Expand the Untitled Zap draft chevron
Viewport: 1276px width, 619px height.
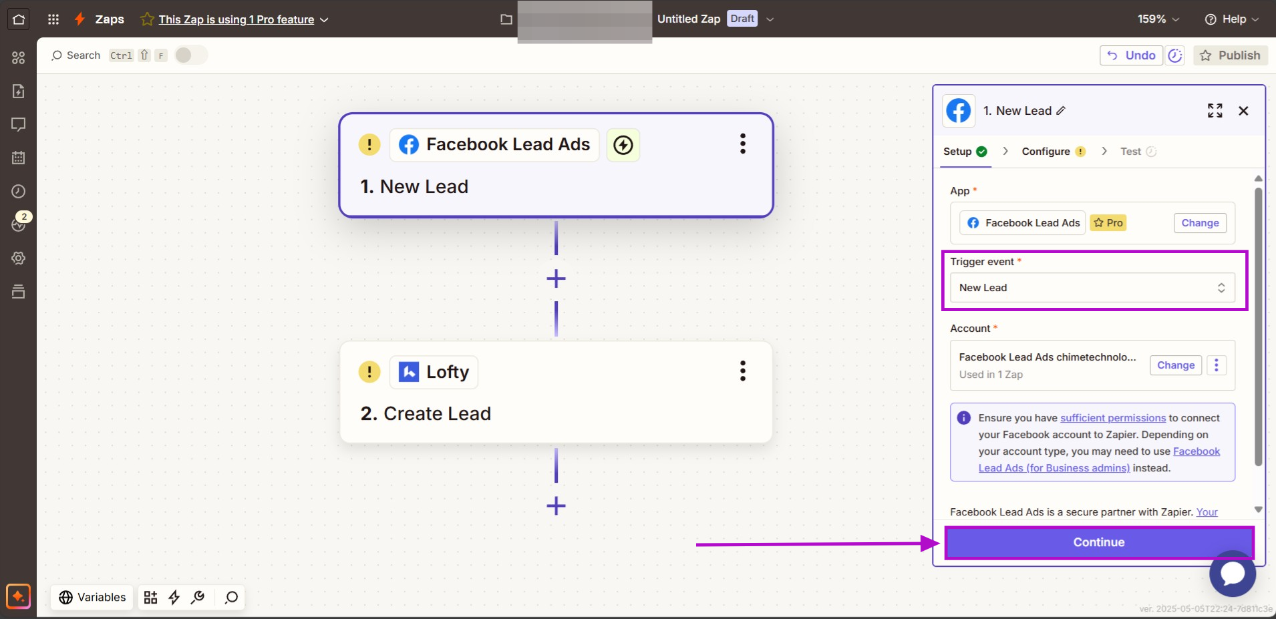(770, 19)
